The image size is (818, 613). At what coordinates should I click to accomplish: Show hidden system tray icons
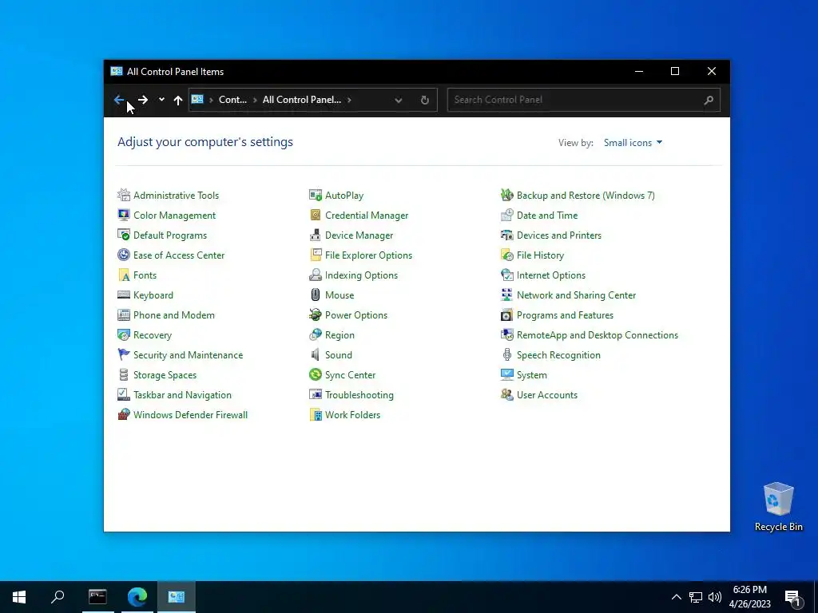click(x=676, y=597)
